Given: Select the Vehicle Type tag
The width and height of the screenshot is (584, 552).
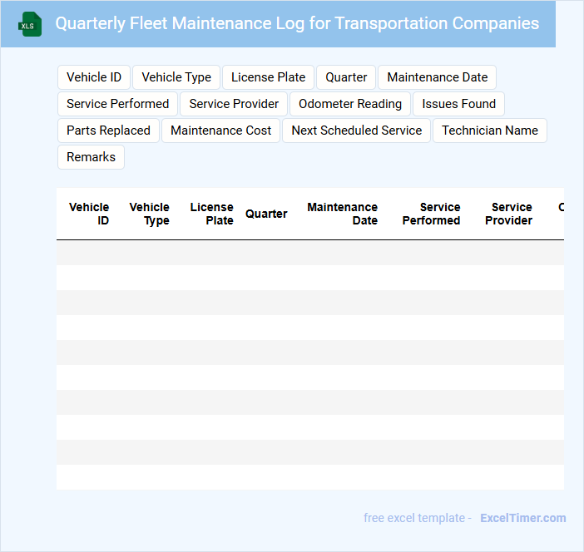Looking at the screenshot, I should (176, 77).
